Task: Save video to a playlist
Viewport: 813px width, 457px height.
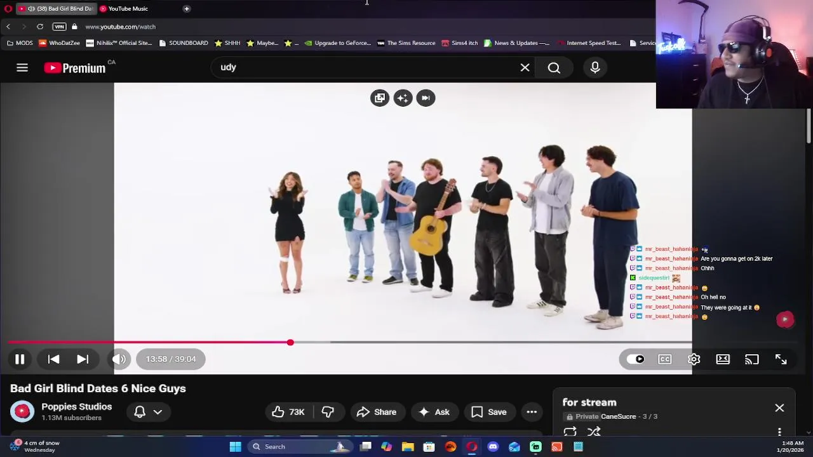Action: point(489,412)
